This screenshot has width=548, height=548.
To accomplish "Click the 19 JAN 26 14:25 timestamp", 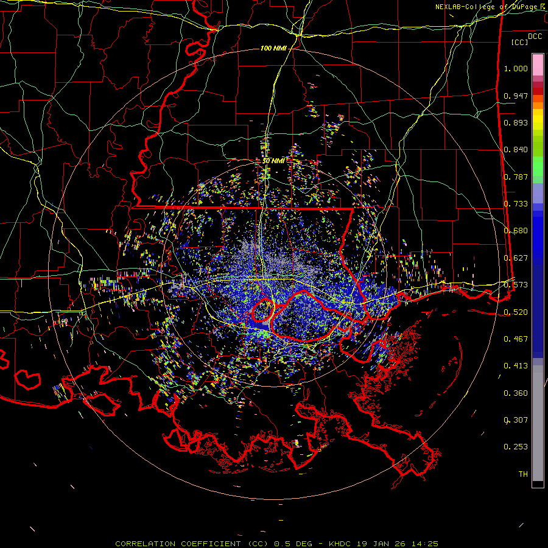I will [398, 544].
